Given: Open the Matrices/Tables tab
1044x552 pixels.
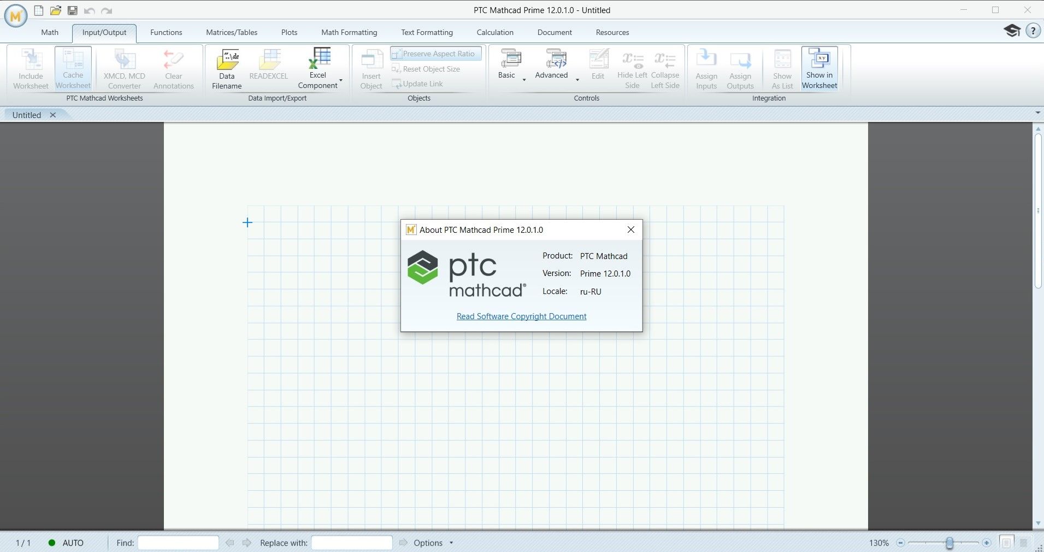Looking at the screenshot, I should pyautogui.click(x=232, y=32).
